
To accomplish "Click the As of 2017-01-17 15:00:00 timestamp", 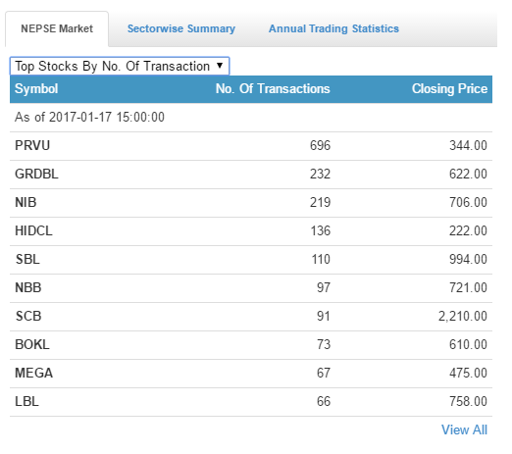I will click(89, 118).
